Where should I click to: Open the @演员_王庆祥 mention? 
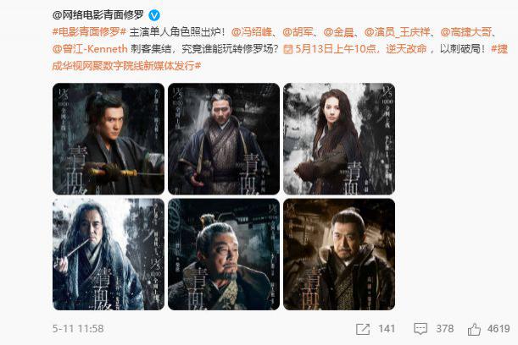pos(397,32)
